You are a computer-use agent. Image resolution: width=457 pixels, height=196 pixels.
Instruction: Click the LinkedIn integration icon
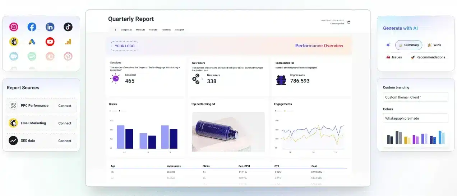tap(50, 27)
